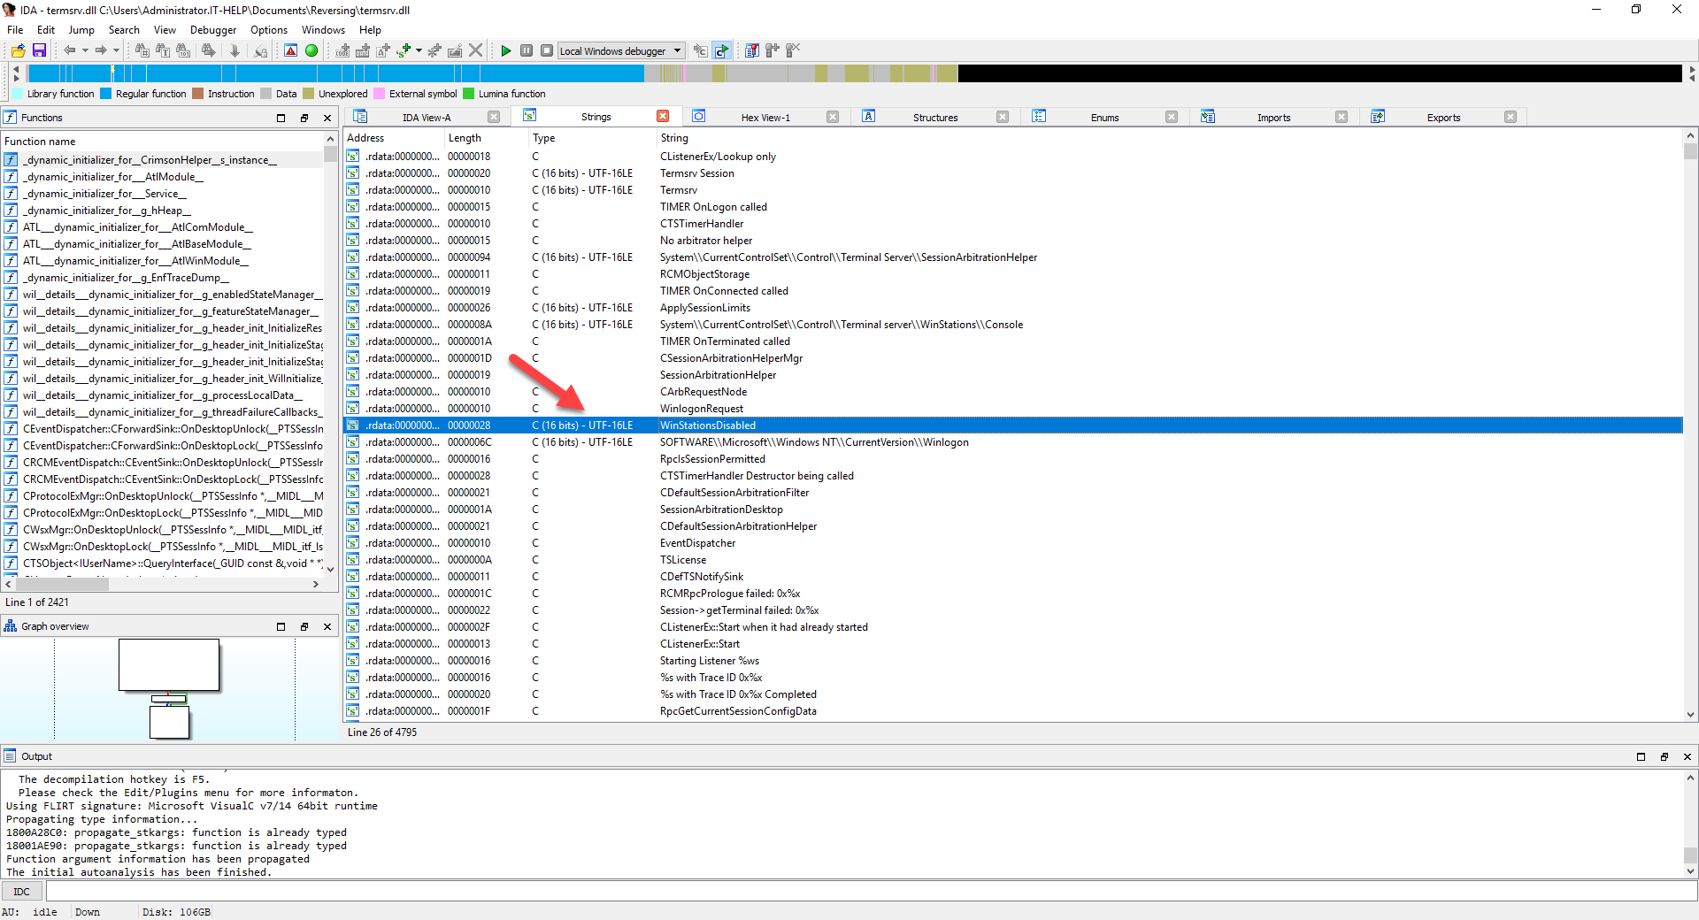Close the Strings tab with its red X
1699x920 pixels.
tap(663, 117)
